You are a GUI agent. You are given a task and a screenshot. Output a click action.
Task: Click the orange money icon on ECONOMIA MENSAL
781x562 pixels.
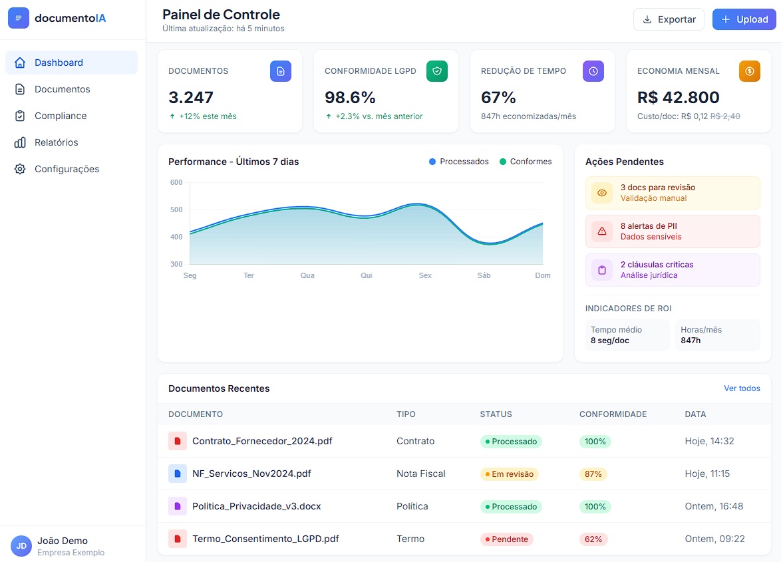tap(749, 71)
